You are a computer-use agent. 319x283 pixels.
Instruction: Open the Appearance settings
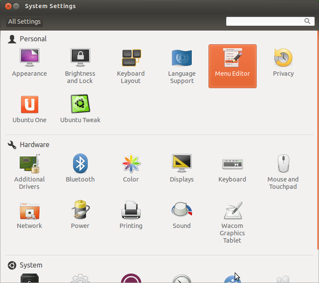pos(30,62)
